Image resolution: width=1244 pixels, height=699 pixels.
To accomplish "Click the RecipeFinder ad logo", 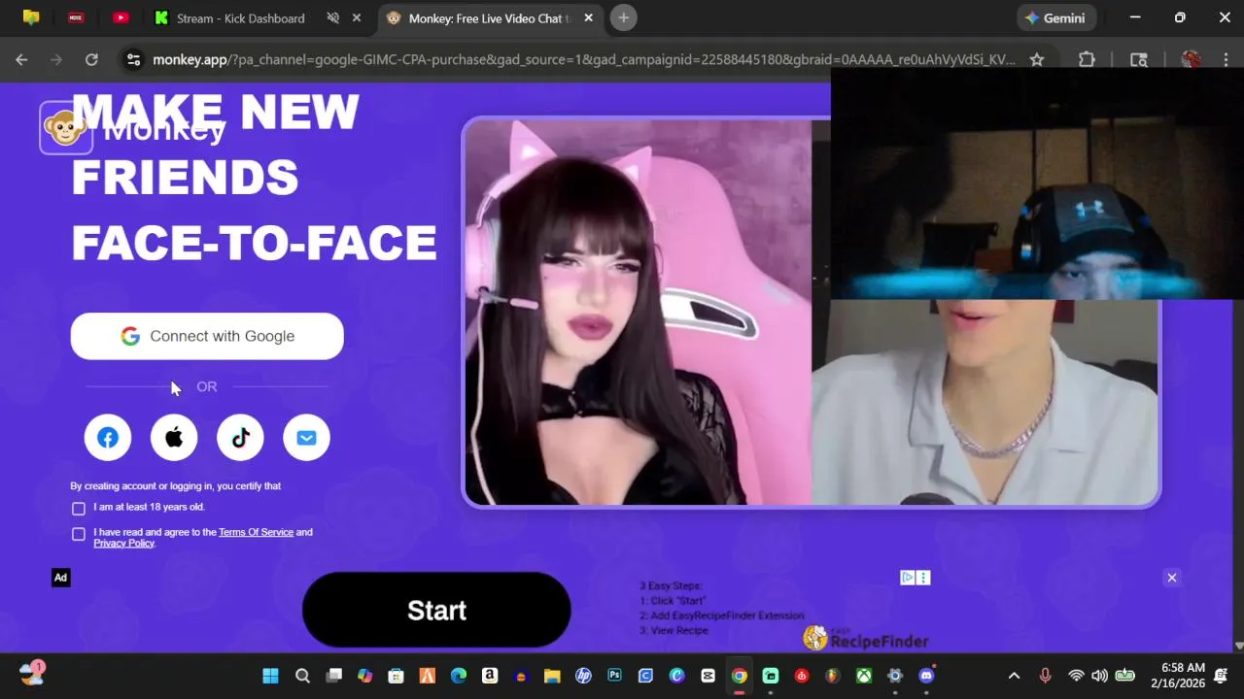I will point(865,638).
